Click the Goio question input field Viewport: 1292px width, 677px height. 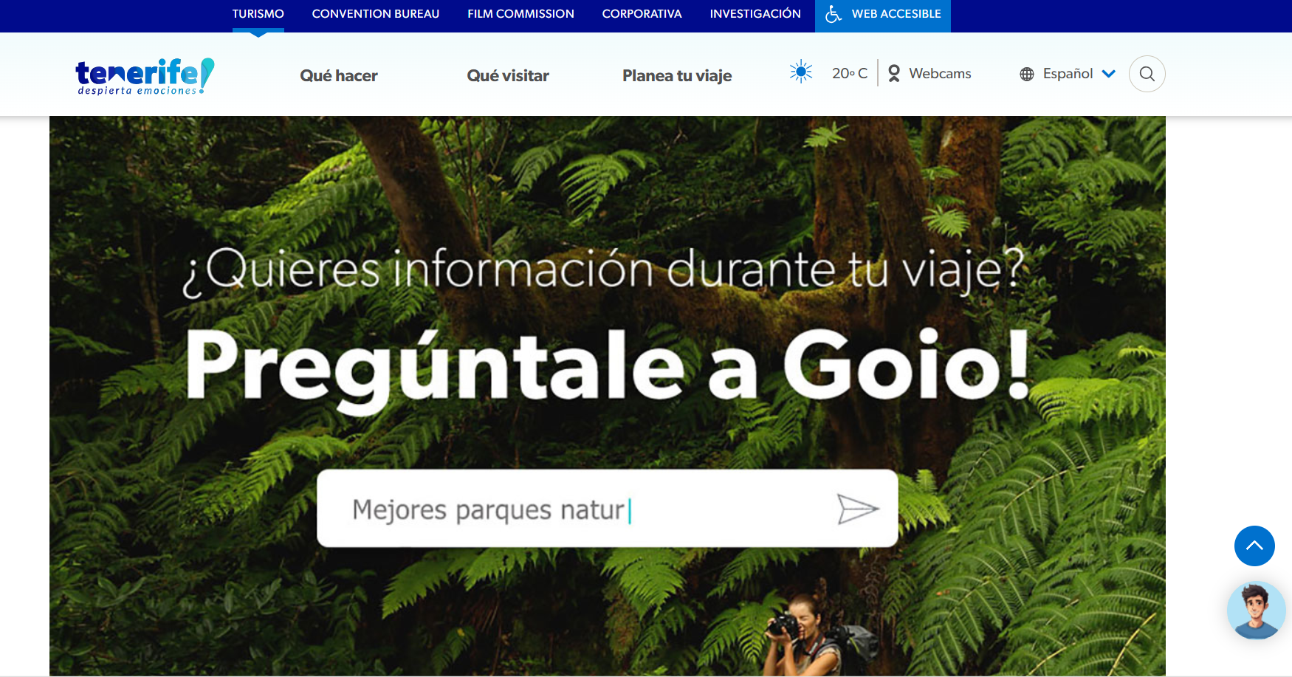tap(576, 509)
